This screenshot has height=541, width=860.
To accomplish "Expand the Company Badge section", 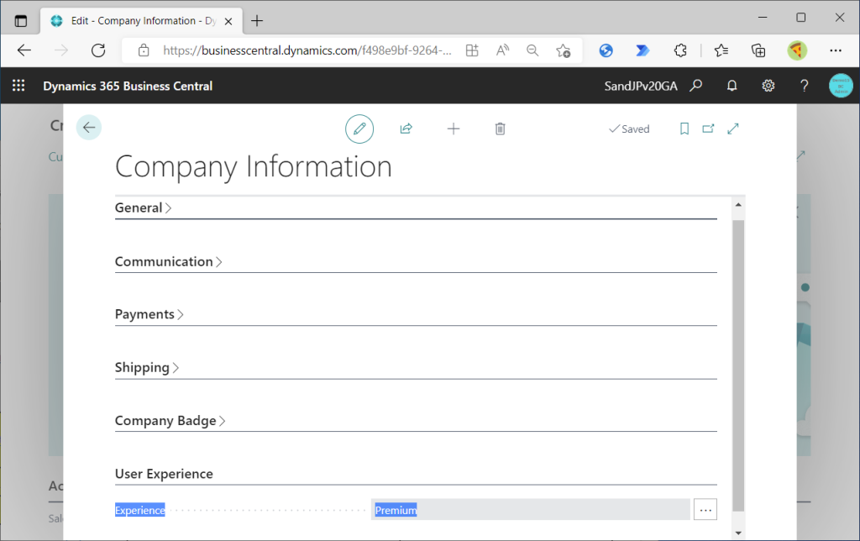I will pyautogui.click(x=170, y=421).
